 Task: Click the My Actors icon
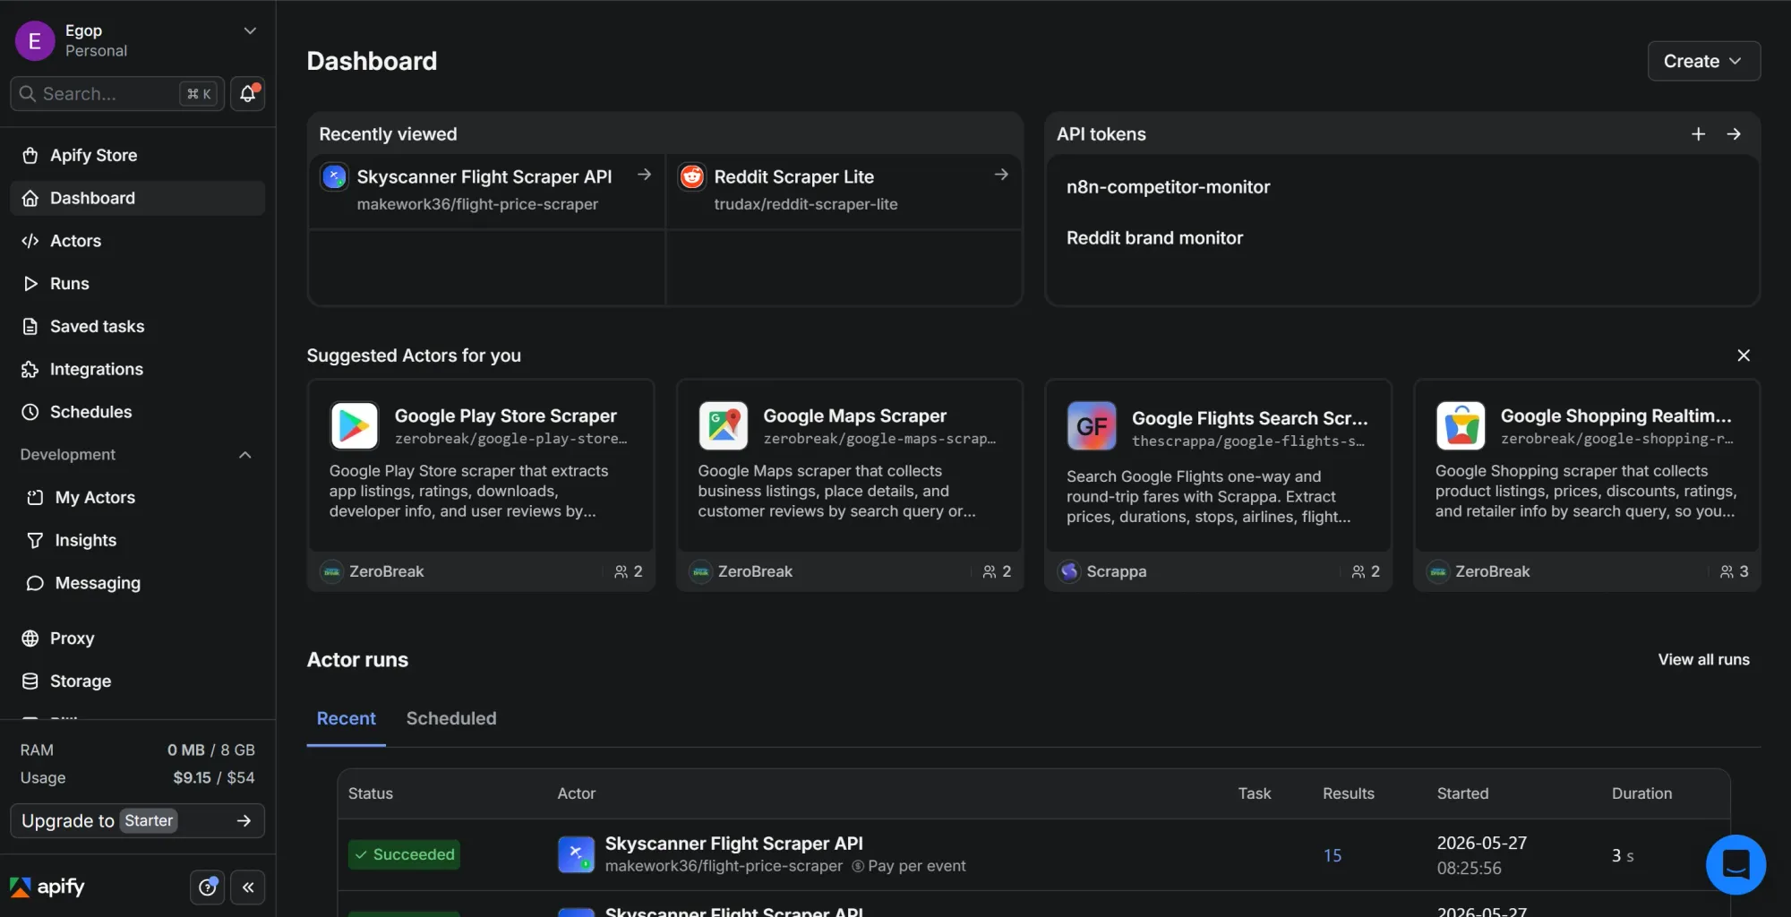[x=35, y=497]
